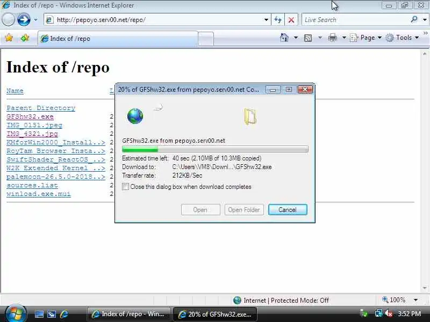Expand the Home button dropdown arrow

coord(296,38)
